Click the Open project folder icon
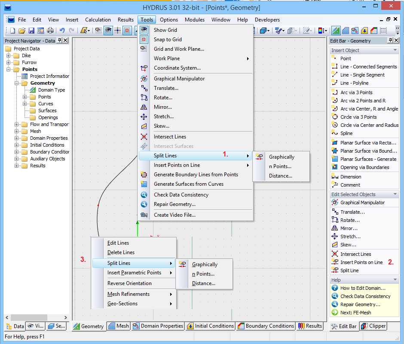Image resolution: width=404 pixels, height=344 pixels. [22, 31]
